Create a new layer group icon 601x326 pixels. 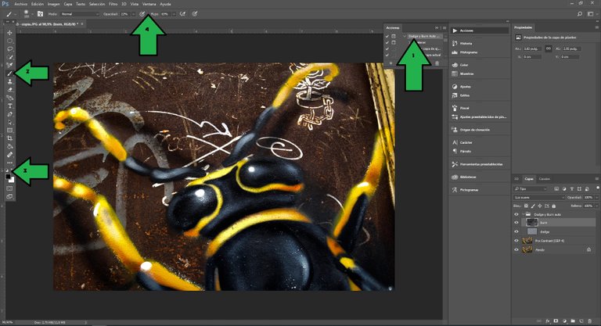tap(573, 321)
